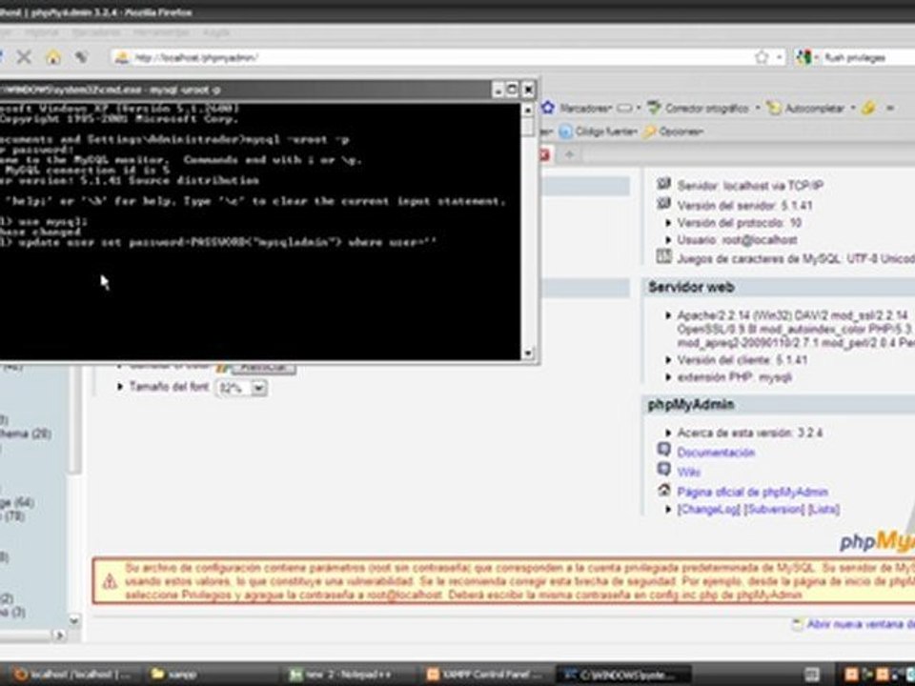This screenshot has width=915, height=686.
Task: Open the Subversion link
Action: click(x=775, y=509)
